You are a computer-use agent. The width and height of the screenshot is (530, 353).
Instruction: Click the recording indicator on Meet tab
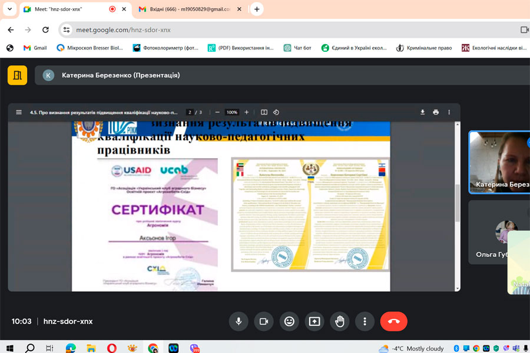(112, 9)
